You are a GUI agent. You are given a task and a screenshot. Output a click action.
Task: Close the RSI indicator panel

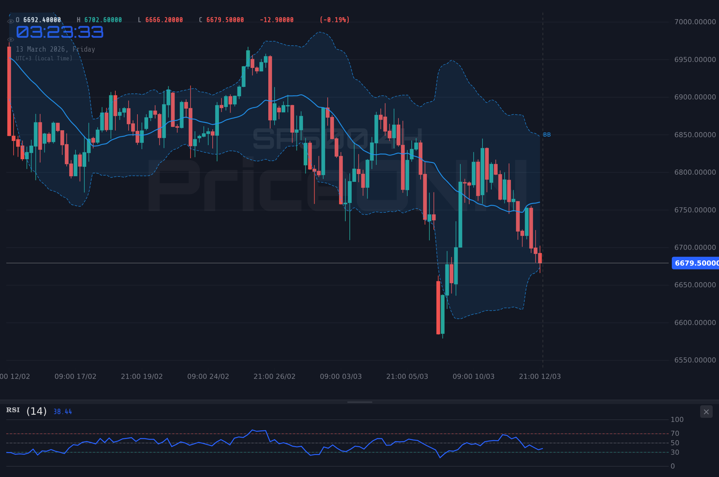pyautogui.click(x=706, y=412)
